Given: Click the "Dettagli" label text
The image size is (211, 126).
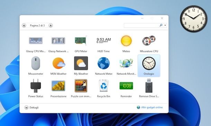Looking at the screenshot, I should click(34, 107).
